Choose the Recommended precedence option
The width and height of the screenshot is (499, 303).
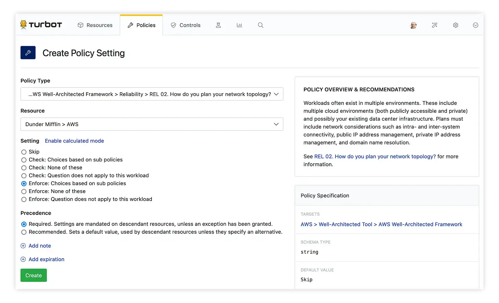pyautogui.click(x=24, y=232)
